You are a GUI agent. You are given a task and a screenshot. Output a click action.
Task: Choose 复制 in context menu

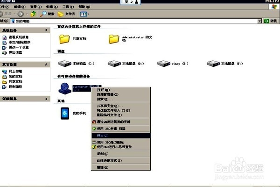tap(121, 154)
